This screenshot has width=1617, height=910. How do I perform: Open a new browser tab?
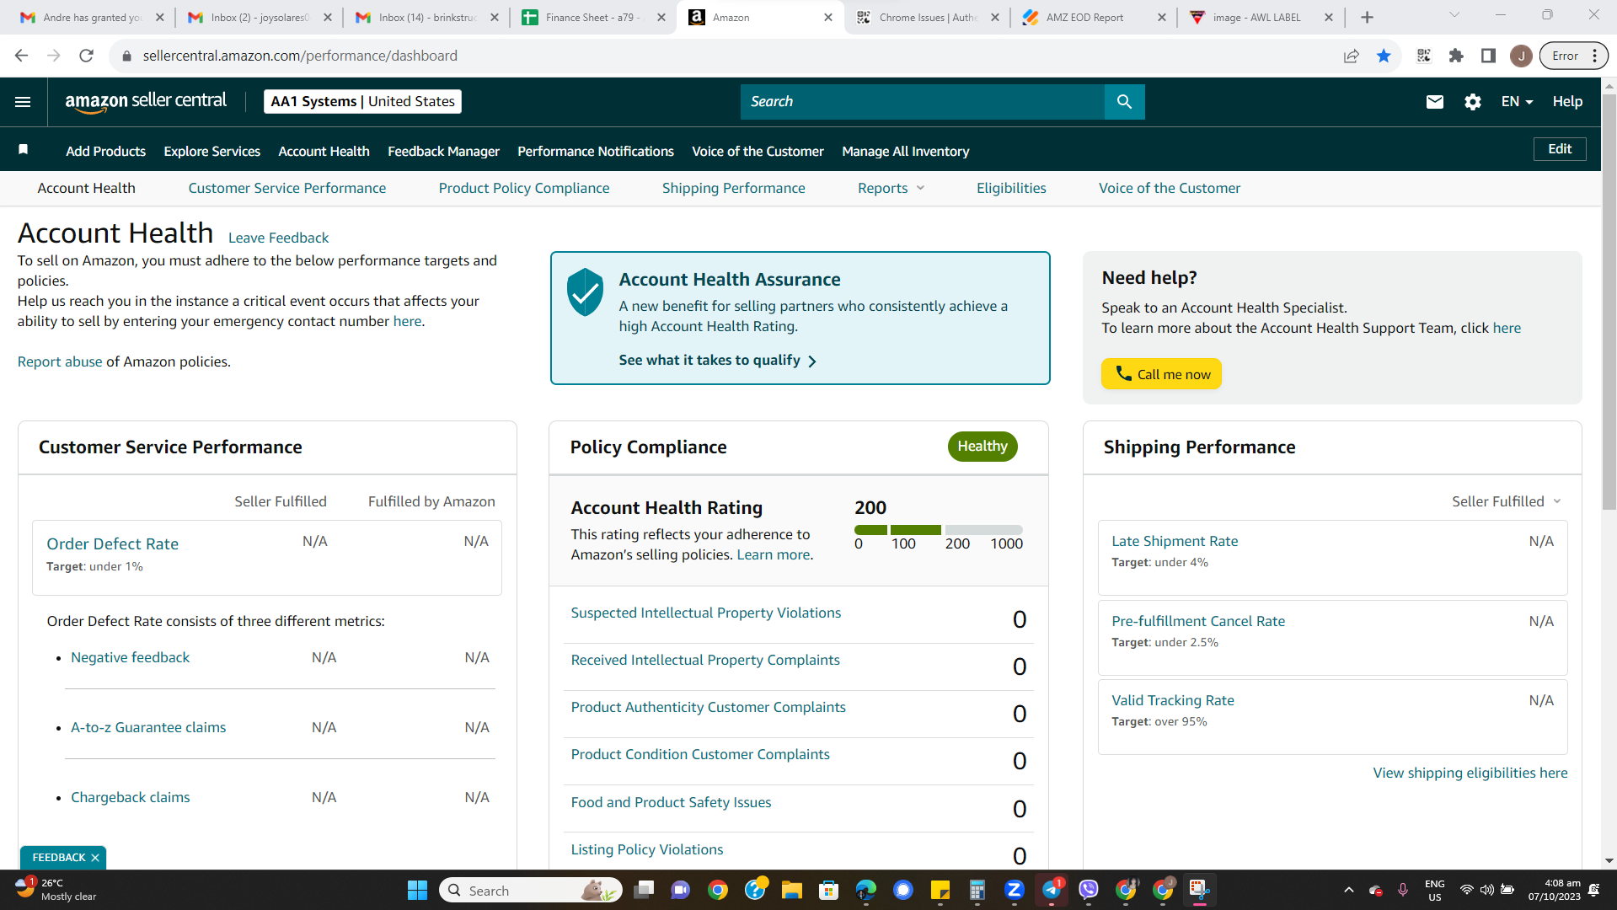pyautogui.click(x=1367, y=17)
